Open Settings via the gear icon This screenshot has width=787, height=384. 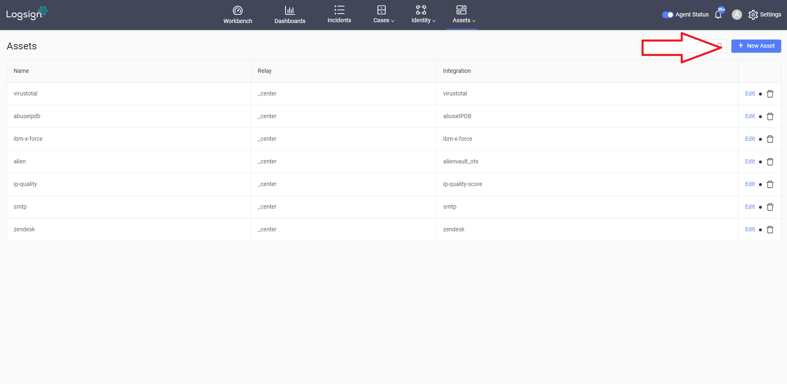[x=753, y=14]
